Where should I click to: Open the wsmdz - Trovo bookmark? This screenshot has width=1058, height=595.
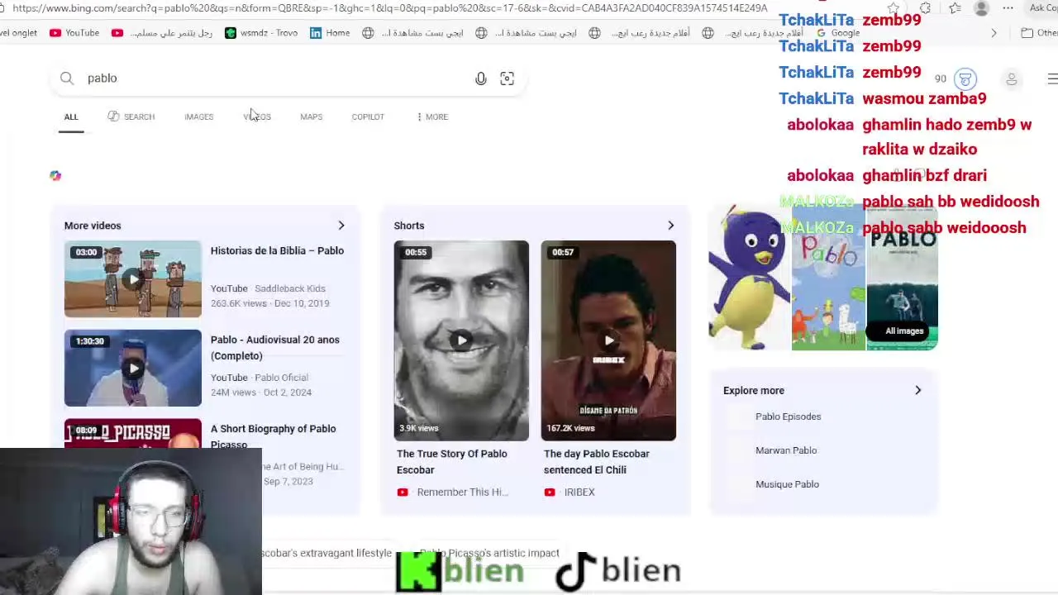click(261, 33)
